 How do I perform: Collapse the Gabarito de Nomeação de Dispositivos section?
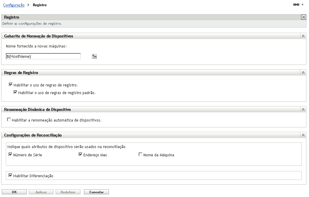pos(303,36)
